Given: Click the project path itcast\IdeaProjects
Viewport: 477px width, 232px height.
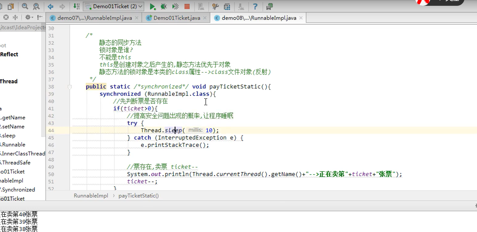Looking at the screenshot, I should pos(23,27).
